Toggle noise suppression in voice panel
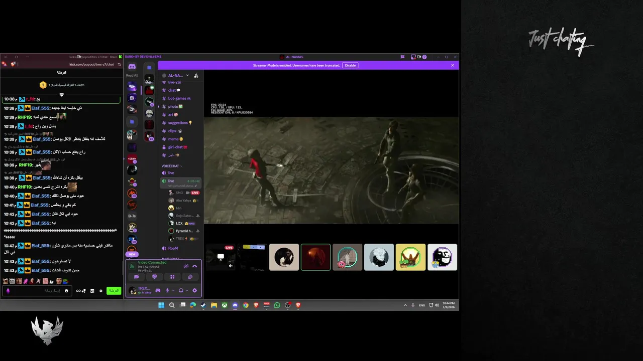 186,266
